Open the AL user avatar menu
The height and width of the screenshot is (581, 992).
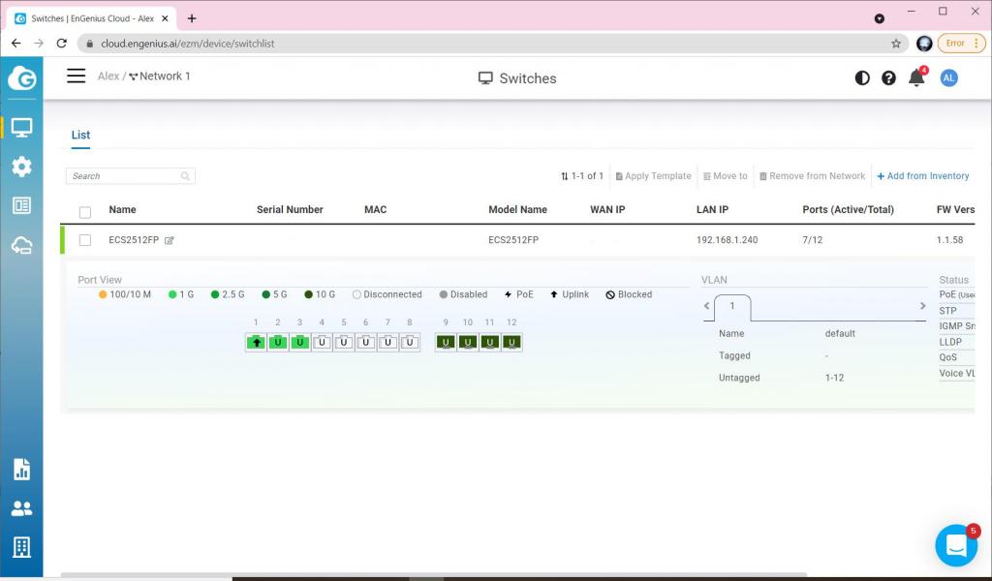coord(948,77)
